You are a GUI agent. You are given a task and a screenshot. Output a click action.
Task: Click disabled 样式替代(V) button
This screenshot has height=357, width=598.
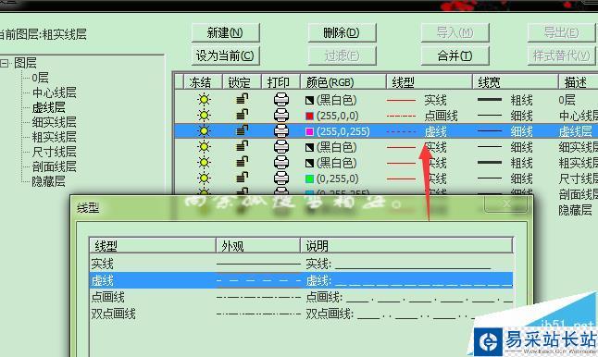(561, 56)
